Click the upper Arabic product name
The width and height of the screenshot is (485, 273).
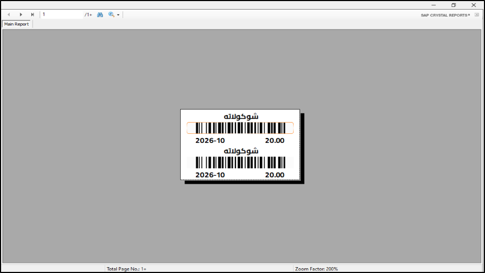click(240, 116)
